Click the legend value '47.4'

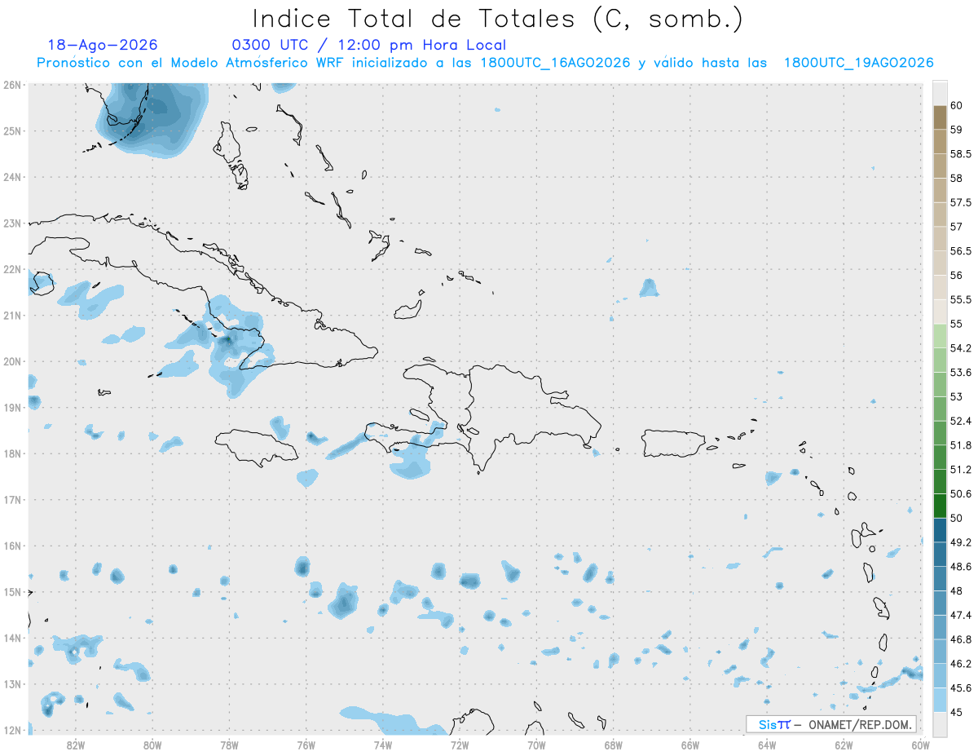pyautogui.click(x=960, y=615)
